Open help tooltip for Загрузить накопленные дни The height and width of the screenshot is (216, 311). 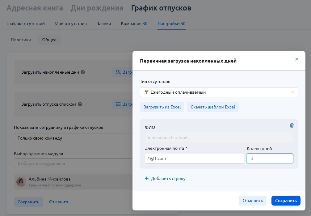coord(83,72)
